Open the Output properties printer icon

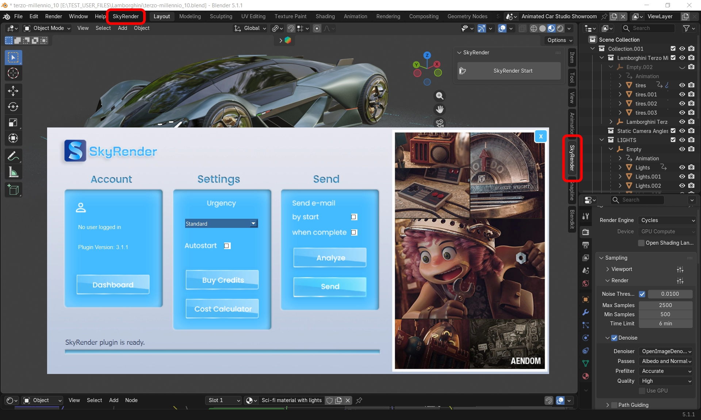tap(586, 245)
